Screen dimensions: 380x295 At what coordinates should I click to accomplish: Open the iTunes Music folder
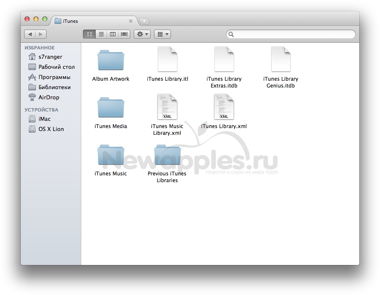pyautogui.click(x=110, y=155)
